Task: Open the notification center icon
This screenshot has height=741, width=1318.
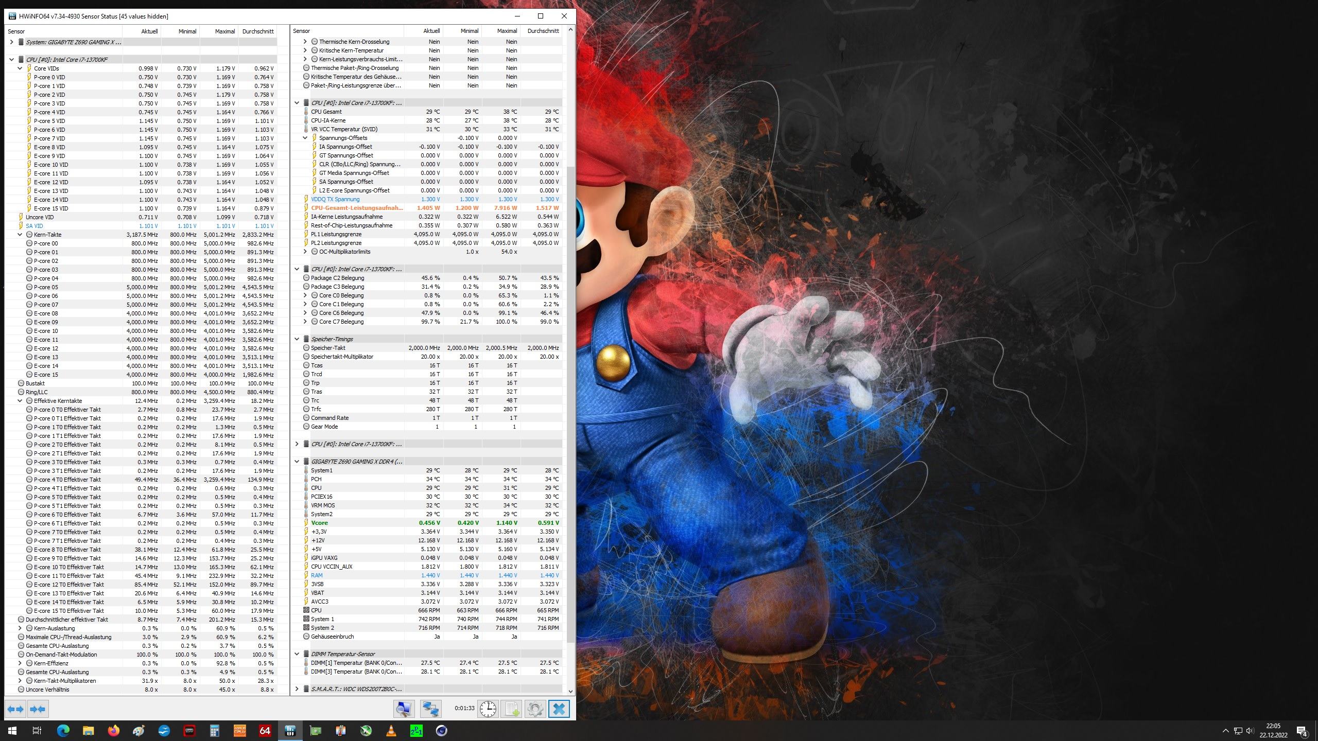Action: pos(1302,731)
